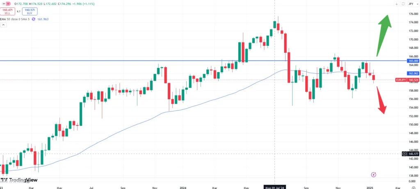Click the purple lightning event marker icon

point(373,175)
